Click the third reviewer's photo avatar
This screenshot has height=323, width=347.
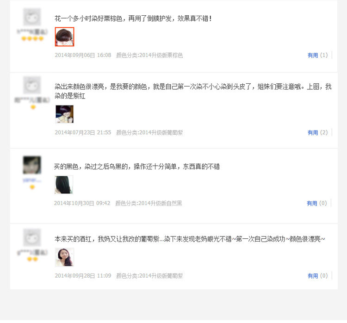(32, 165)
